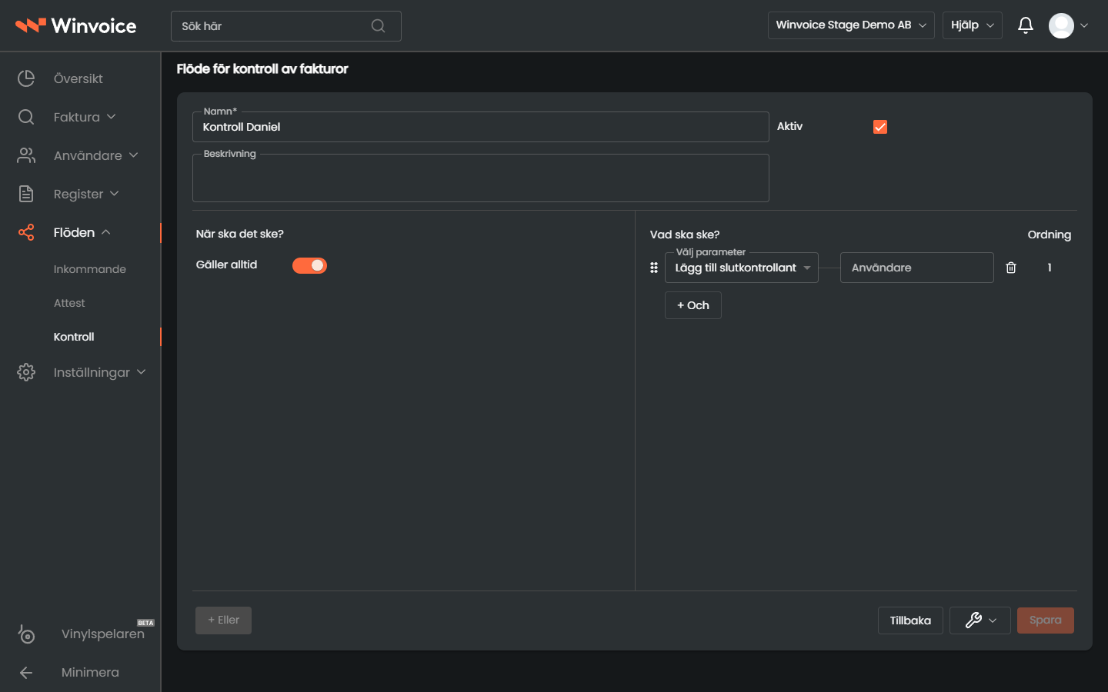Open the user avatar menu

pyautogui.click(x=1069, y=25)
